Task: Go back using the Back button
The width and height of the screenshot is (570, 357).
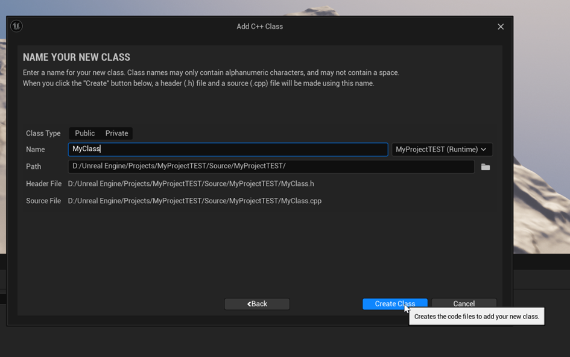Action: pos(257,304)
